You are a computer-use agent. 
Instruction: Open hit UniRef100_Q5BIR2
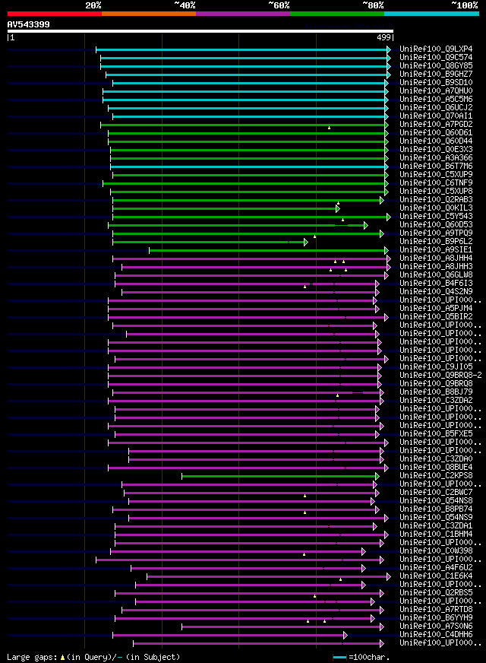(x=436, y=317)
